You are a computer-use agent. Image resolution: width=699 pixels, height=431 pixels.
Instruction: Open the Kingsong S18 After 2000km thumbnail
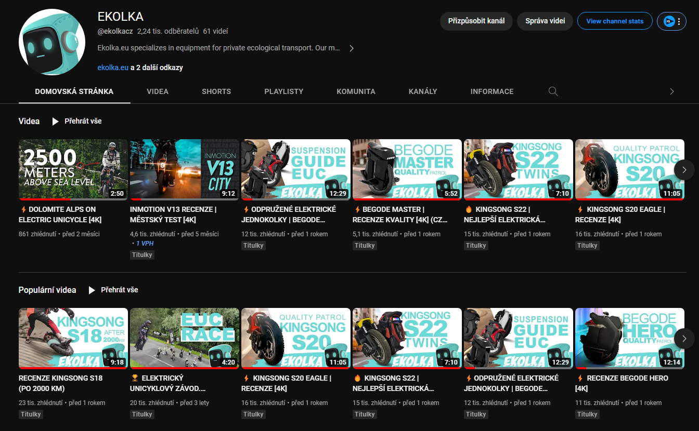[x=73, y=339]
